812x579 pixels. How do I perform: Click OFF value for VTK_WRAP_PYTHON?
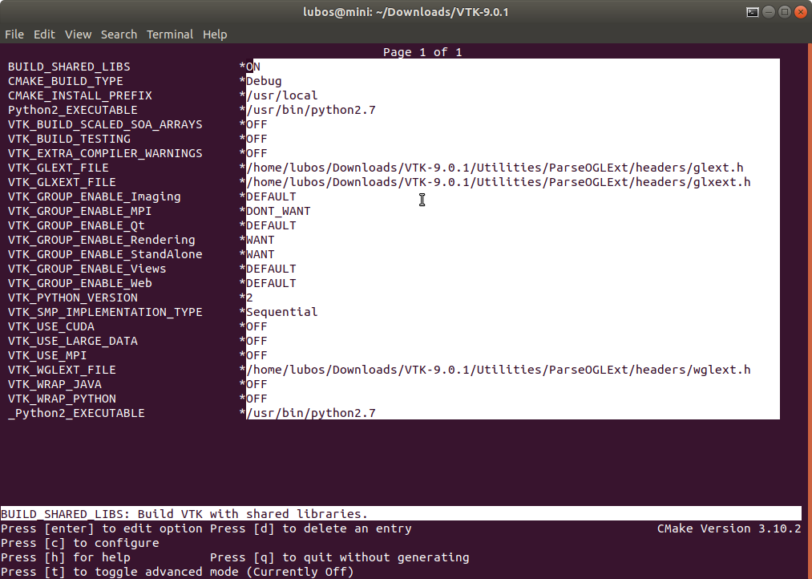pyautogui.click(x=257, y=399)
